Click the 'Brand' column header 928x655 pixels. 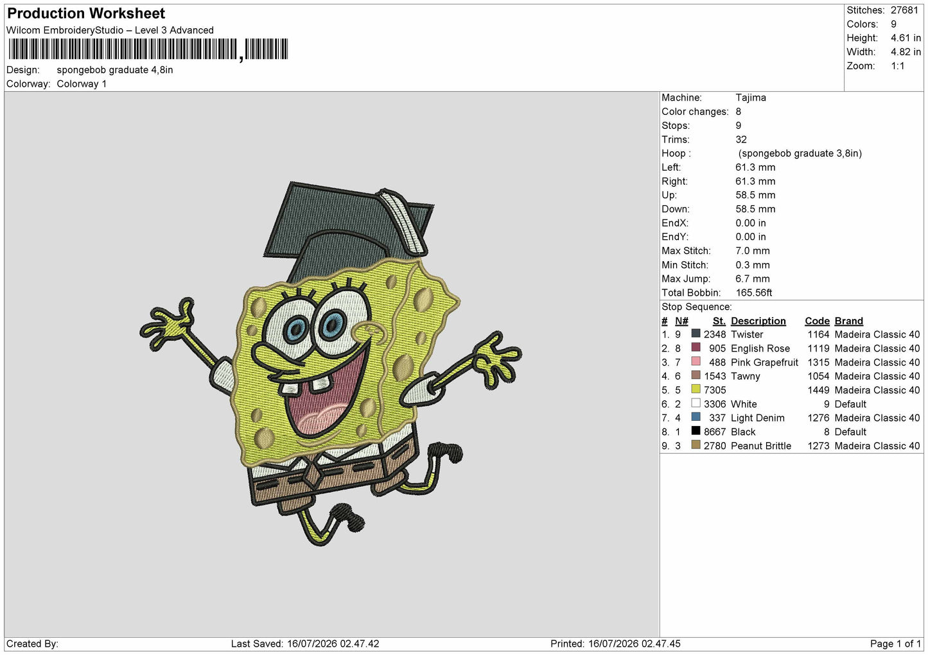click(849, 321)
